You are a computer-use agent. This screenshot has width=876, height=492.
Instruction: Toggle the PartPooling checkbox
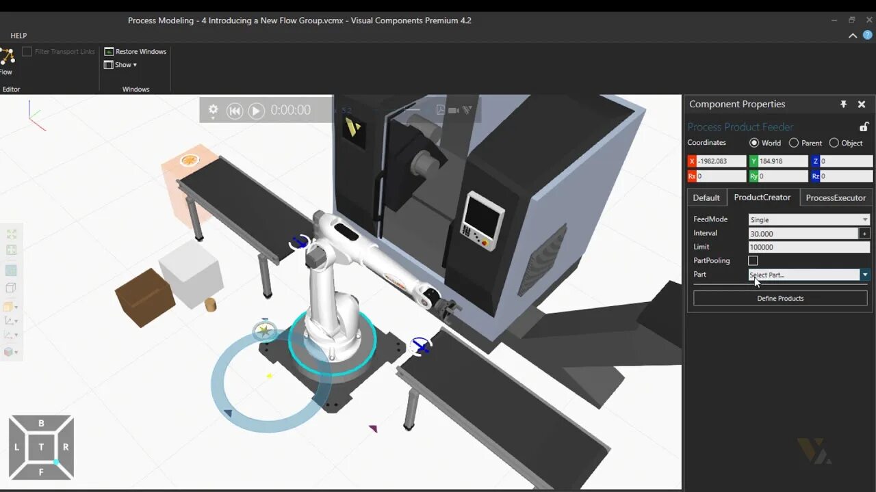click(753, 260)
